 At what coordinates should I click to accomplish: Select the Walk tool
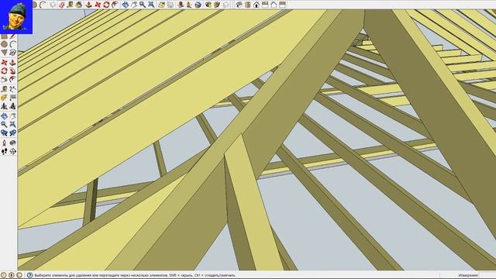pos(4,152)
